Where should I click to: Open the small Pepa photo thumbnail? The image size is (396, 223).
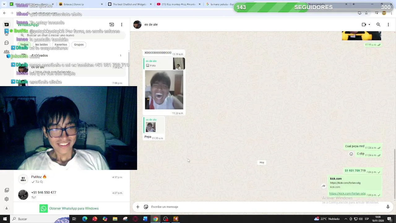[x=151, y=127]
